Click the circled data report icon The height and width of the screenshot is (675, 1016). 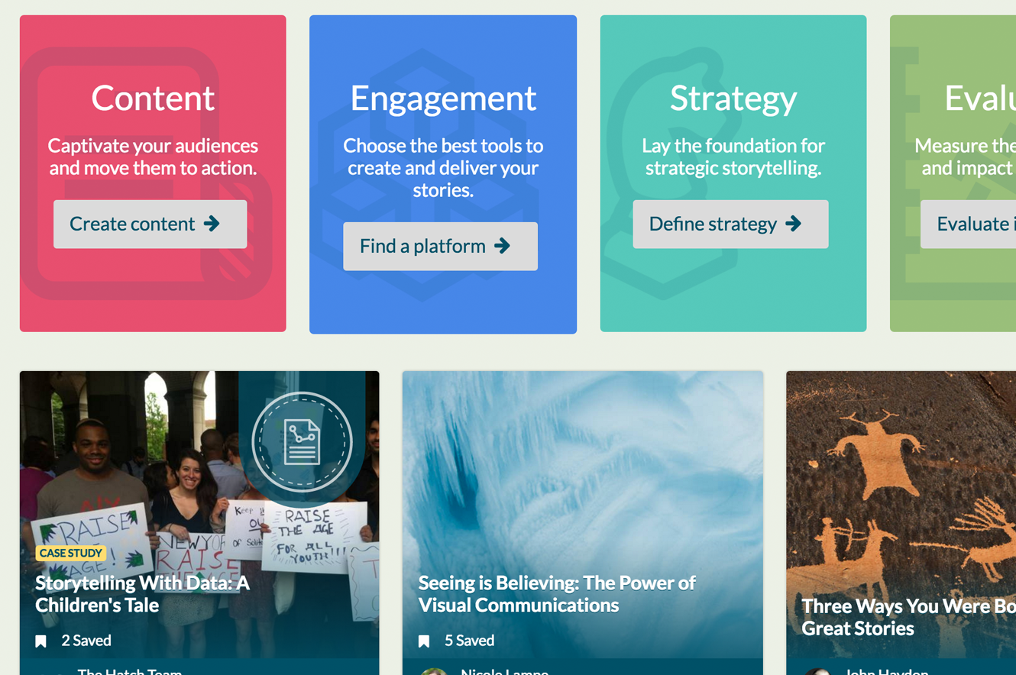point(302,442)
